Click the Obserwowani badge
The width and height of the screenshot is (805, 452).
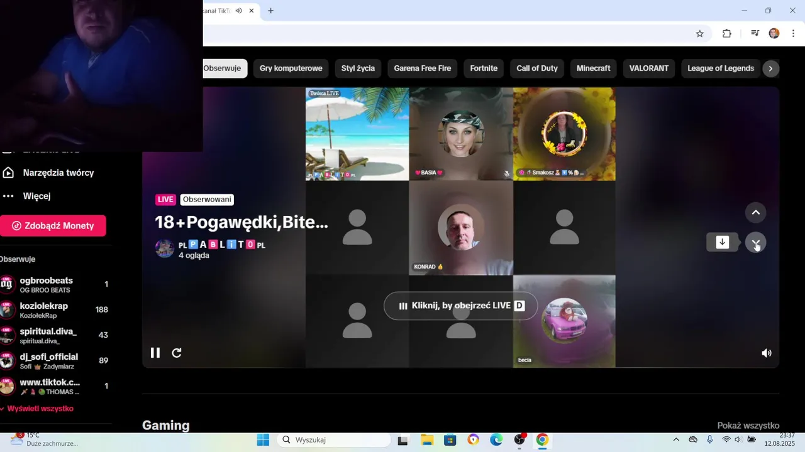[208, 200]
